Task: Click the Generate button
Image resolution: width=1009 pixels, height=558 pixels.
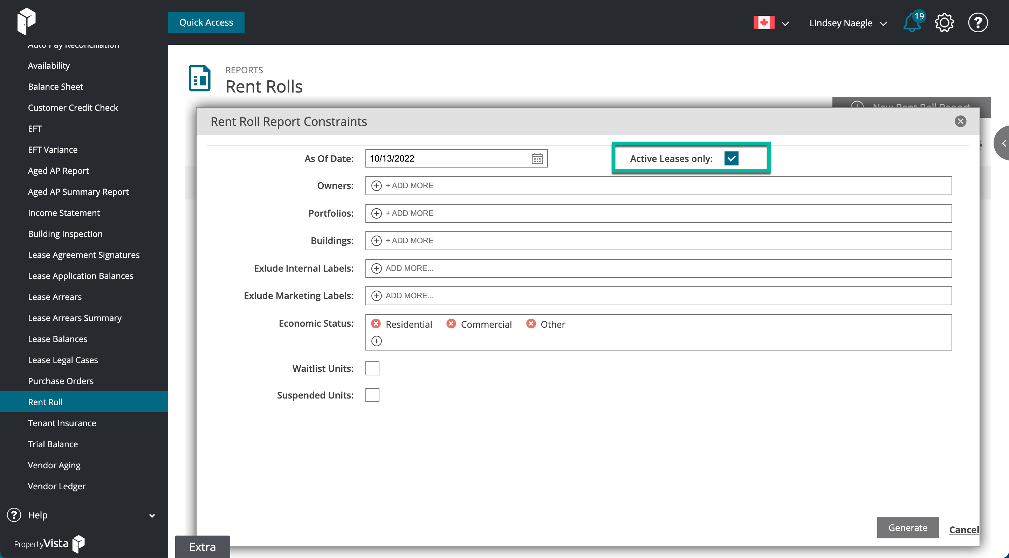Action: 907,528
